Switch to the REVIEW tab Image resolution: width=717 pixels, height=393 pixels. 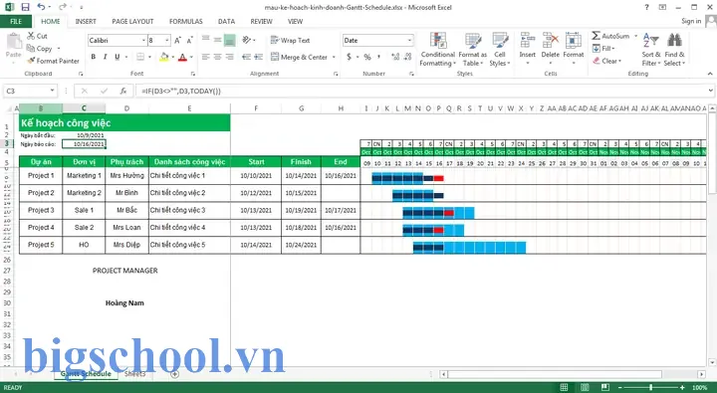pyautogui.click(x=261, y=22)
